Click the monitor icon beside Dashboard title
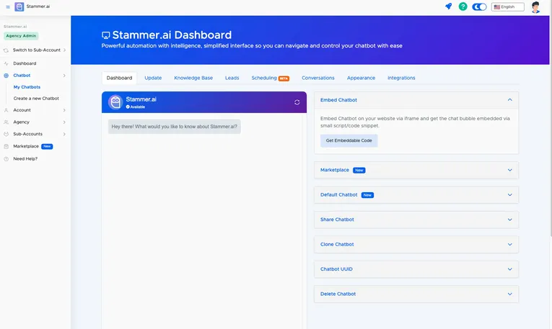Image resolution: width=552 pixels, height=329 pixels. coord(105,35)
